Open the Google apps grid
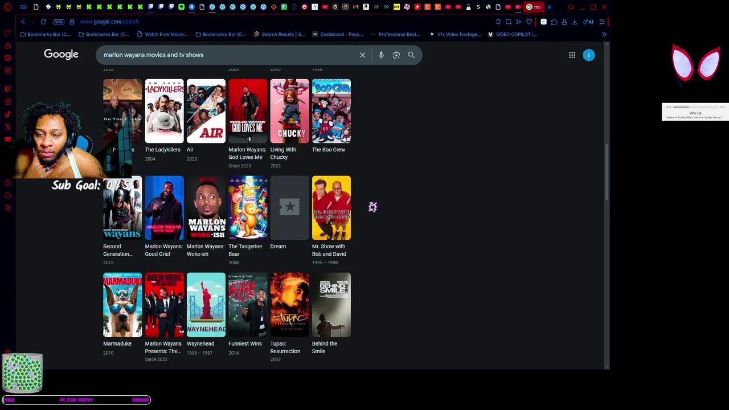Image resolution: width=729 pixels, height=410 pixels. pyautogui.click(x=572, y=55)
